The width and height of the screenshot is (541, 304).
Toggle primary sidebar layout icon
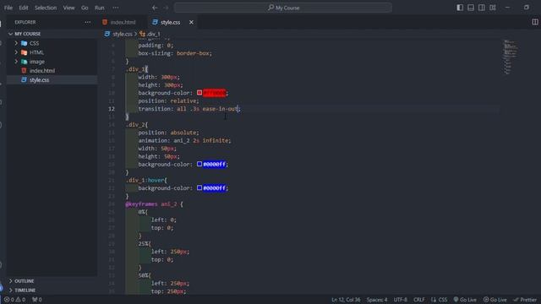460,8
